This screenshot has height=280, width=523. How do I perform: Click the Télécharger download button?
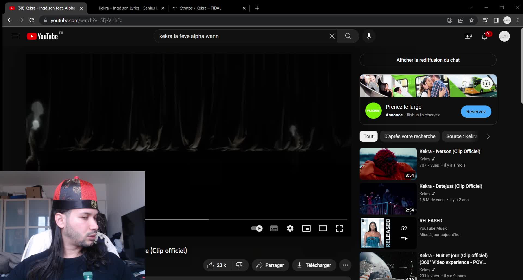pyautogui.click(x=314, y=265)
